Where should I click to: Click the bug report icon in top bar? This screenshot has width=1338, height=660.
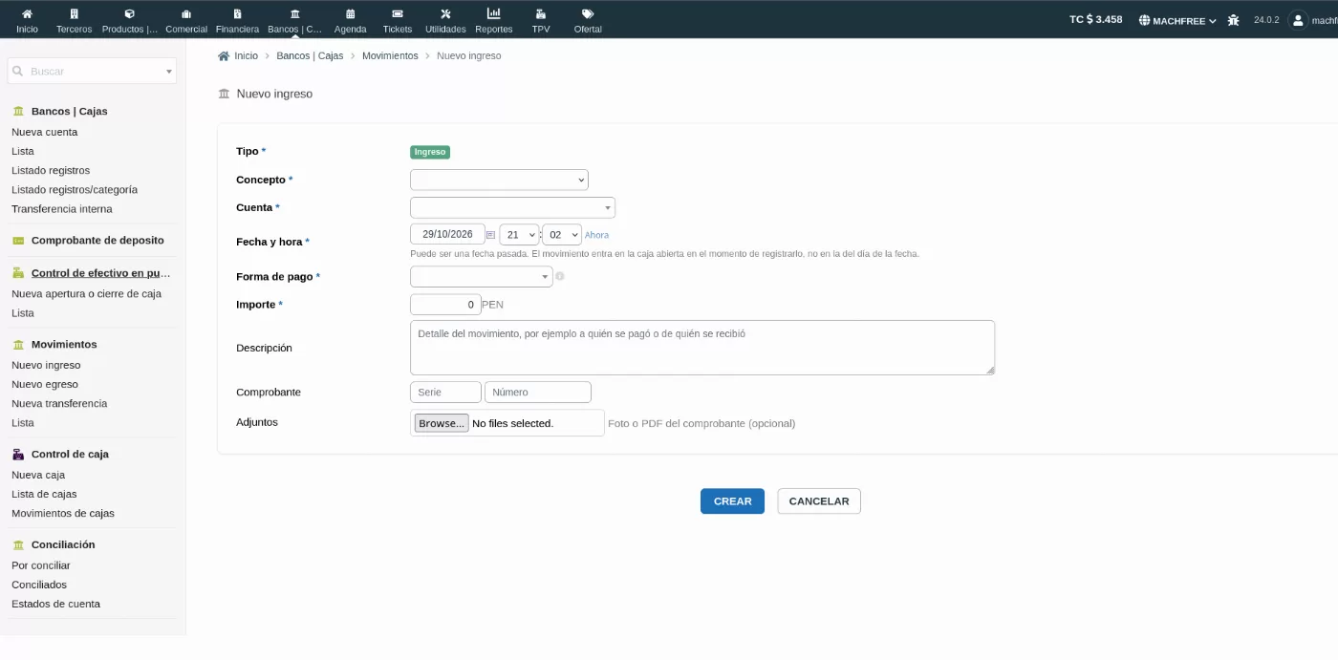1234,20
